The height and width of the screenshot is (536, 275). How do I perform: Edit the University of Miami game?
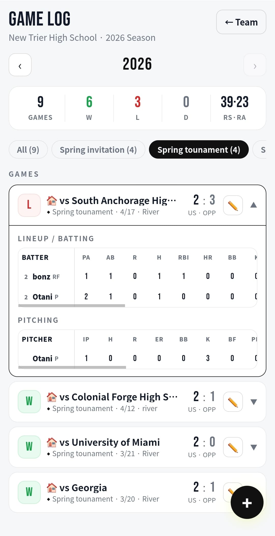coord(233,447)
